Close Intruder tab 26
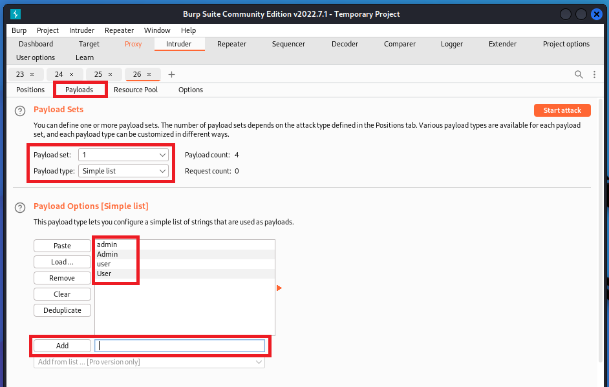Viewport: 609px width, 387px height. click(x=149, y=74)
